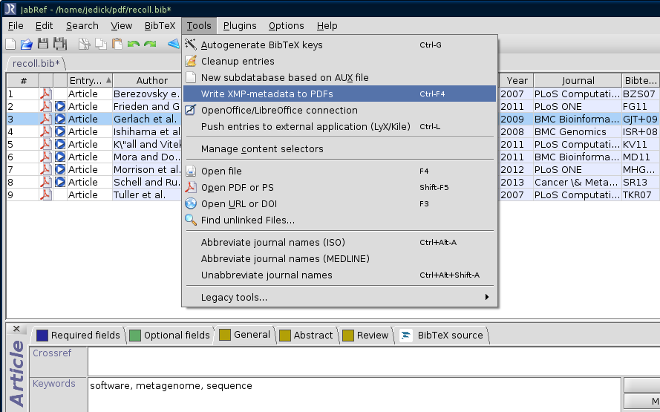Click the Undo green arrow icon

(134, 45)
